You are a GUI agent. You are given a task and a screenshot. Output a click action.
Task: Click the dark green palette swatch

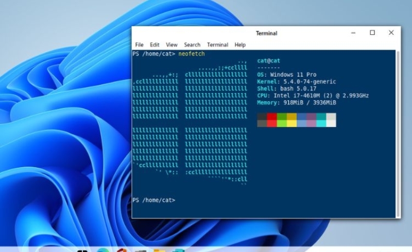pyautogui.click(x=282, y=117)
